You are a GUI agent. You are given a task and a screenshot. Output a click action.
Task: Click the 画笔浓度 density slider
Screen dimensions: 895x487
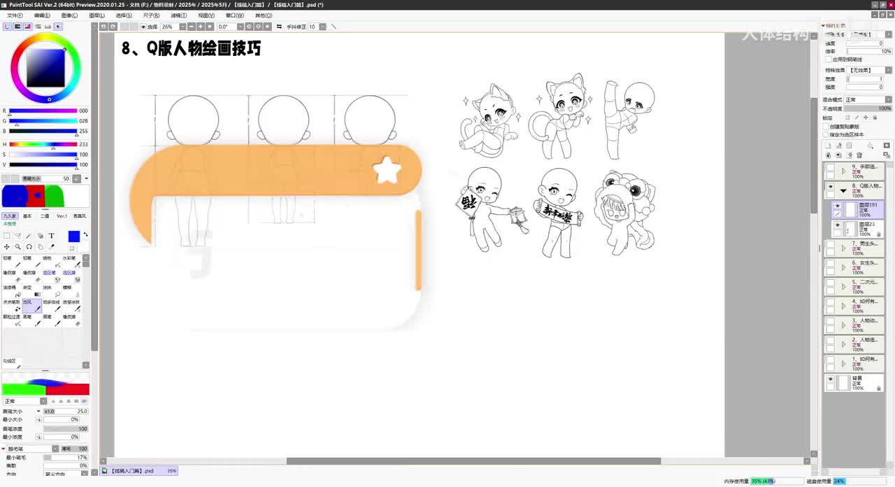click(66, 428)
